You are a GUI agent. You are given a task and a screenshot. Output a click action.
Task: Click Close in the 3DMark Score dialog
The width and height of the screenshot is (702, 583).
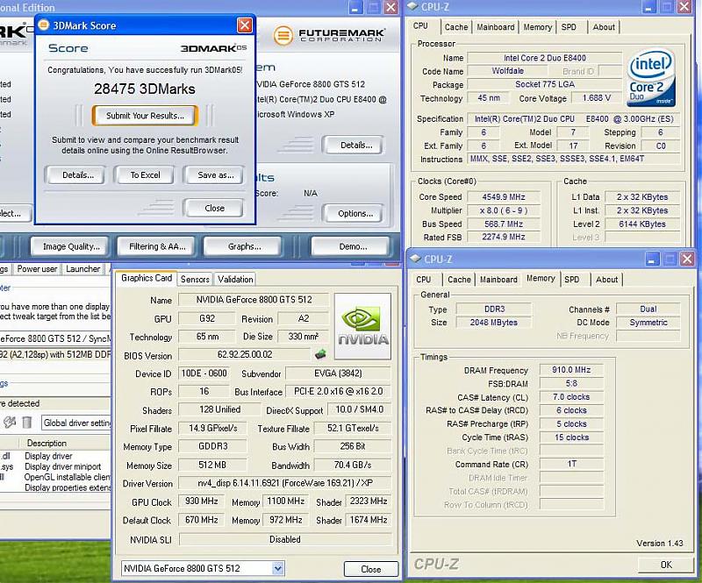tap(214, 208)
